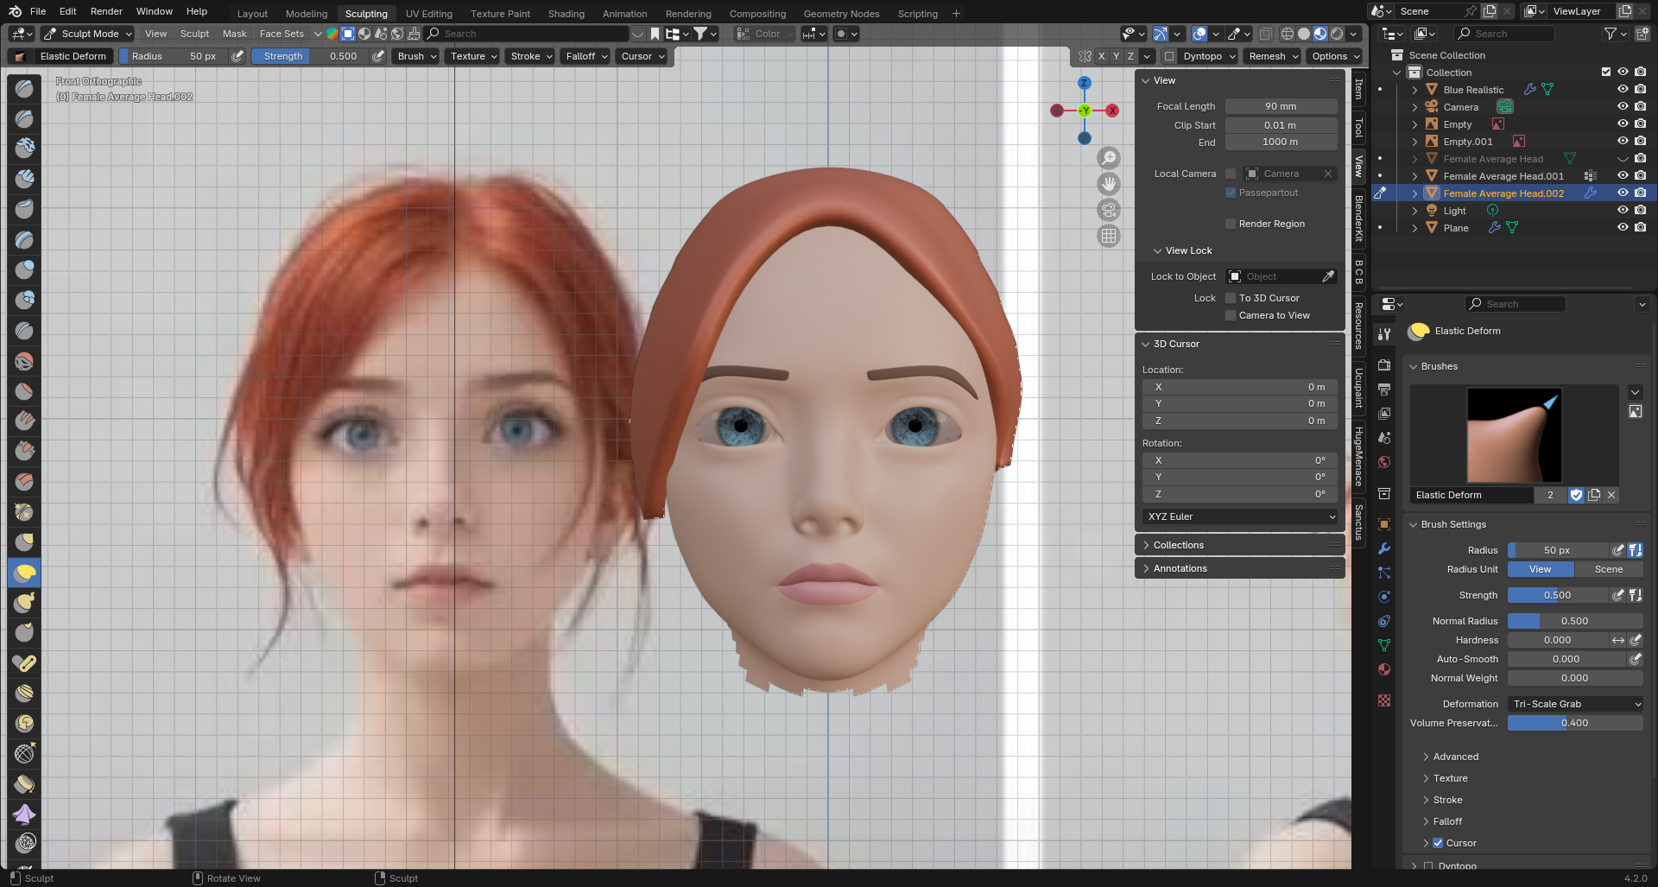Toggle camera view gizmo icon

(1109, 210)
